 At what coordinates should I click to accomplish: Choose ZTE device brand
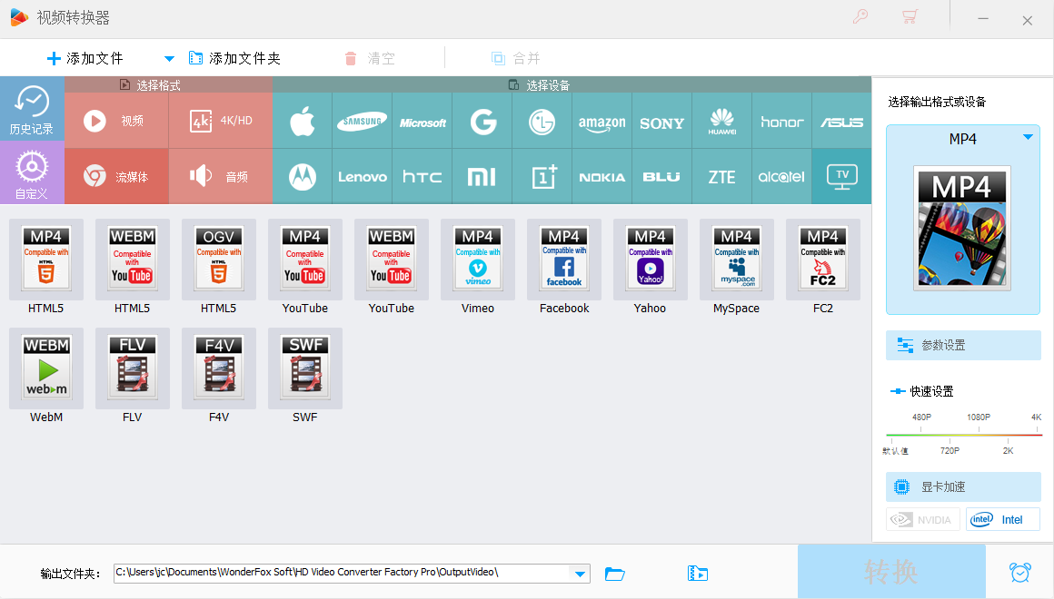(722, 177)
